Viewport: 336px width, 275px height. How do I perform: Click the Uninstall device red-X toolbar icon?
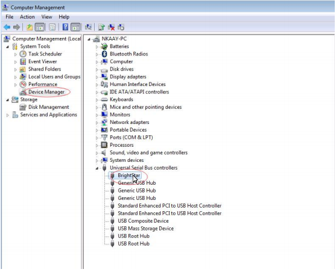tap(111, 27)
